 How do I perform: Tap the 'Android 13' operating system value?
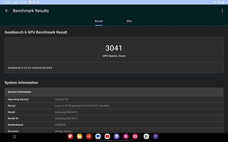[61, 99]
